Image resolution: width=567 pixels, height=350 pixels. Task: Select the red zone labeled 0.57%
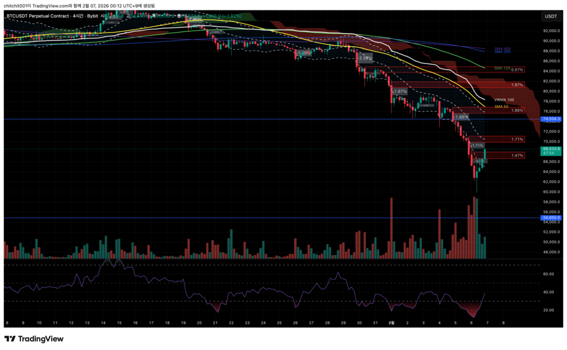[443, 70]
